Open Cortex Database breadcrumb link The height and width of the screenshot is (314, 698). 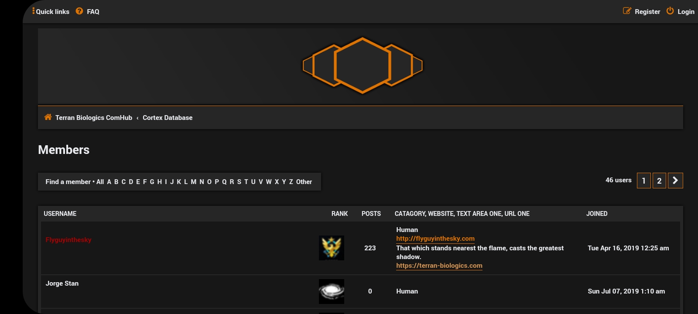pyautogui.click(x=168, y=118)
